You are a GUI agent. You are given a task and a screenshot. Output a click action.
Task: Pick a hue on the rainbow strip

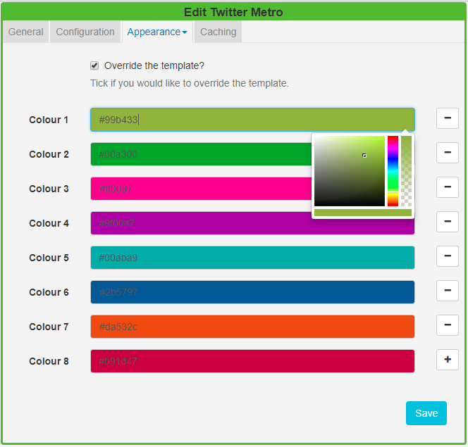click(x=393, y=171)
